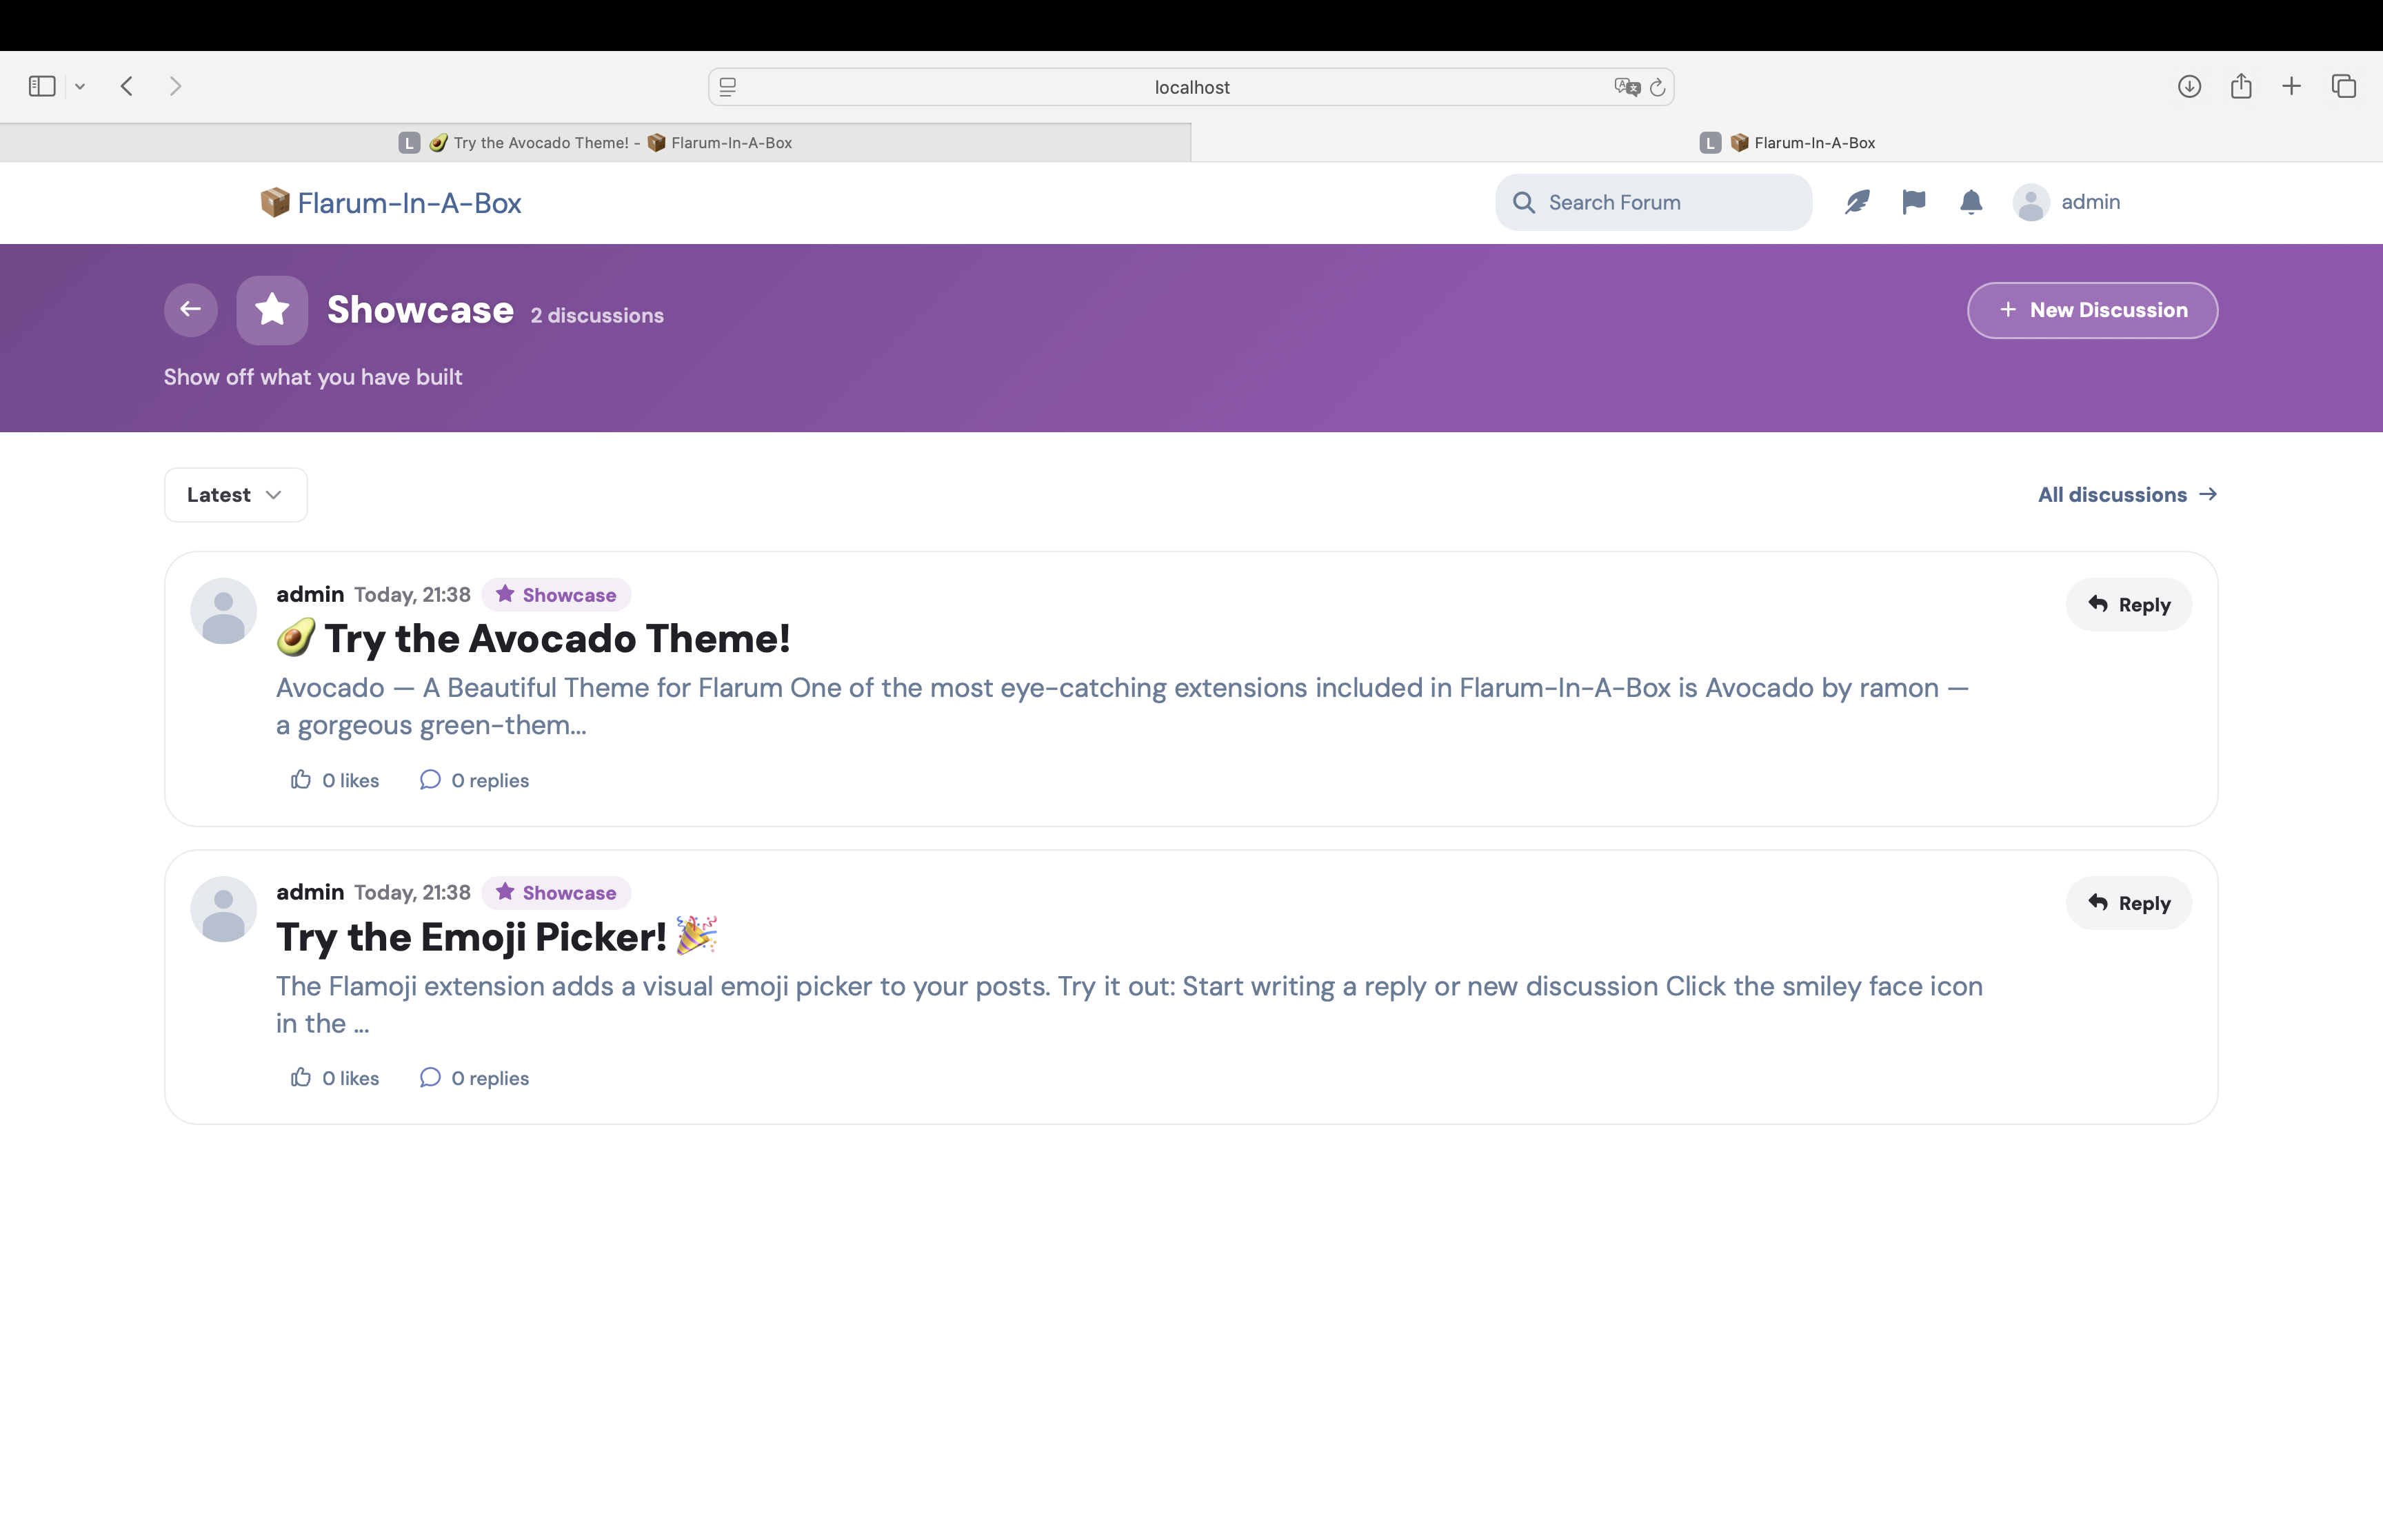
Task: Click the Showcase tag on Avocado Theme post
Action: 556,595
